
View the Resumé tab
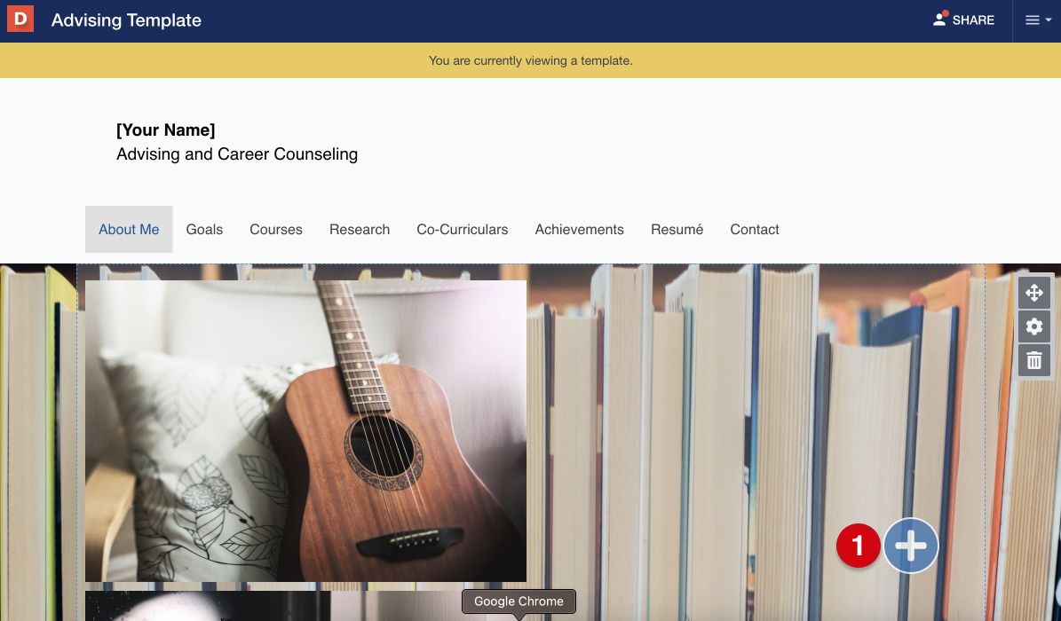[677, 229]
